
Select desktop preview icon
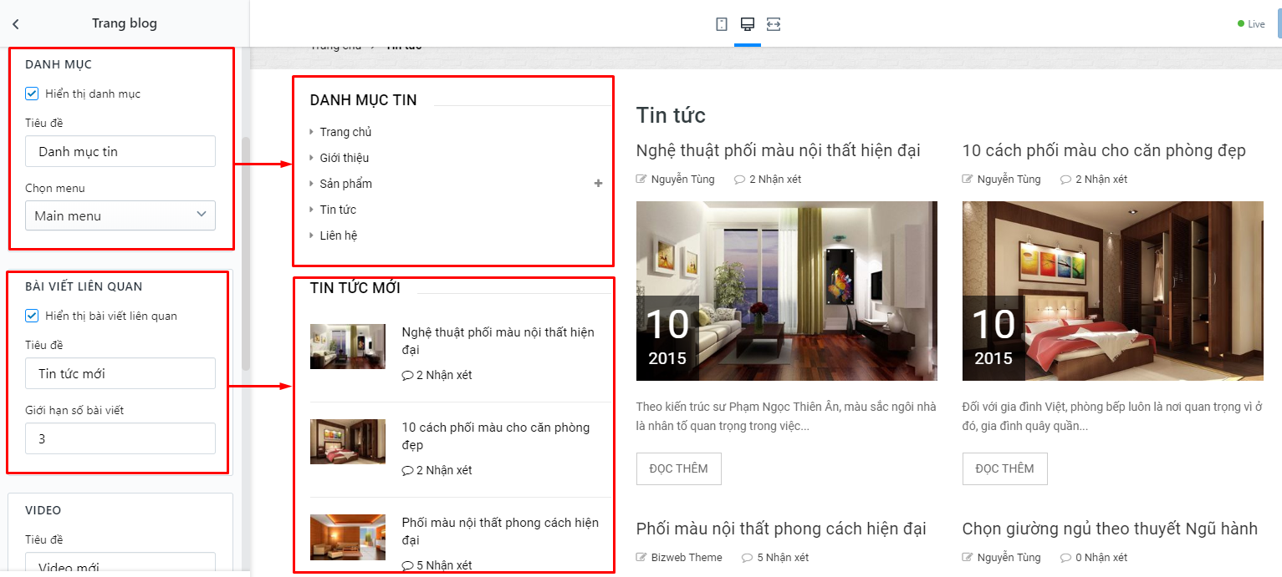pos(748,24)
